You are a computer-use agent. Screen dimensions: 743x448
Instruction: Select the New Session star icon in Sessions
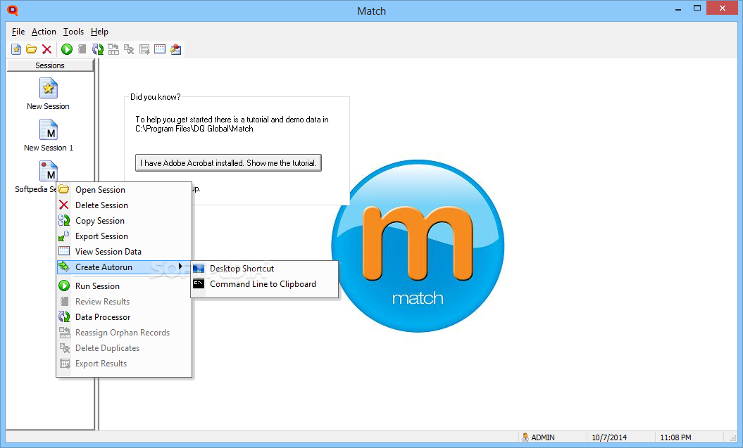[49, 89]
